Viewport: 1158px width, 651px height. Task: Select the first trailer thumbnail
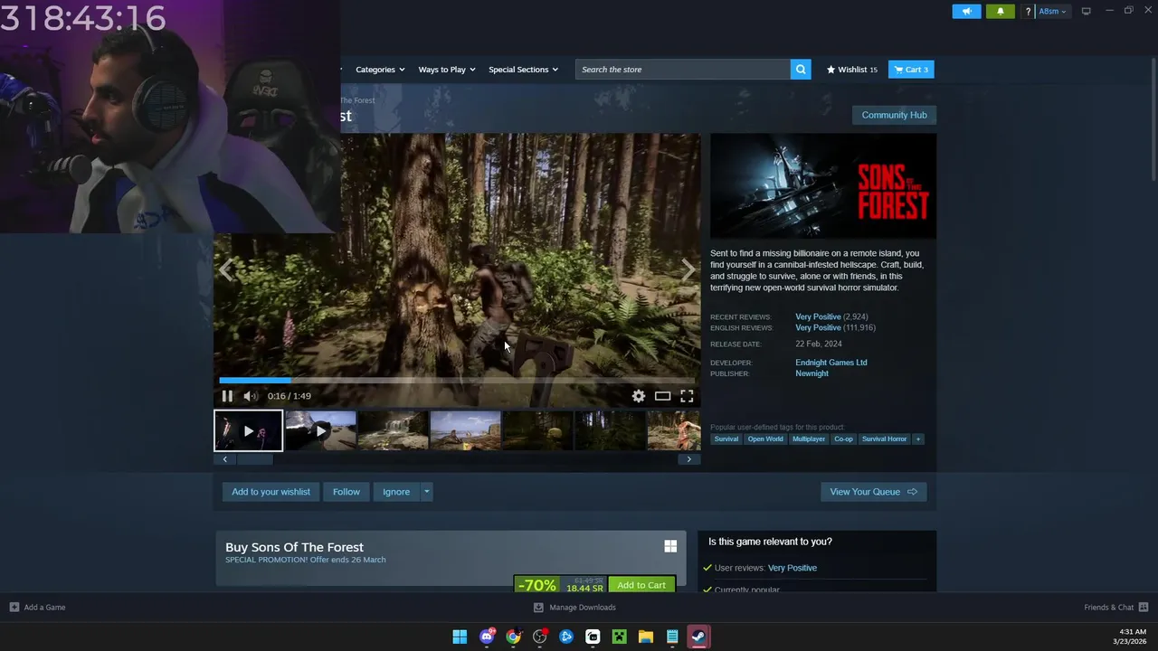coord(248,430)
